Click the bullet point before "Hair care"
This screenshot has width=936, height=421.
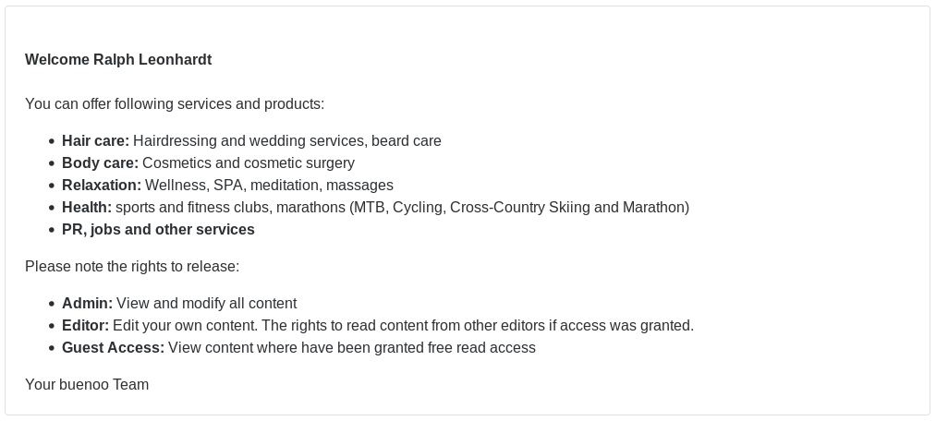point(52,142)
